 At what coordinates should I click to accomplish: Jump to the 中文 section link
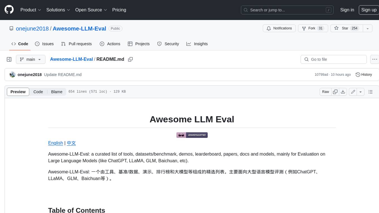point(71,143)
